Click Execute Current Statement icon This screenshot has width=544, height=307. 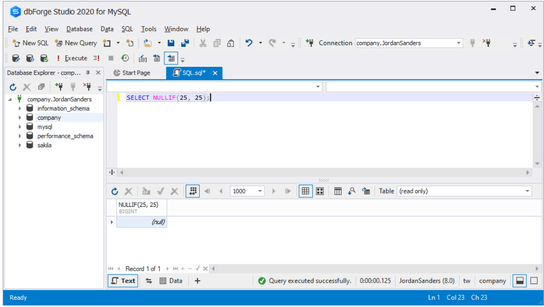coord(97,58)
